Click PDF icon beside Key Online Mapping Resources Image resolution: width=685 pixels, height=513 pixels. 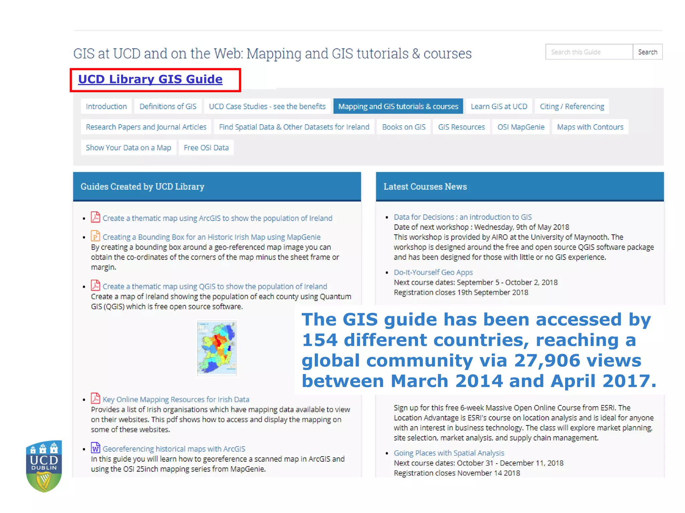point(95,398)
